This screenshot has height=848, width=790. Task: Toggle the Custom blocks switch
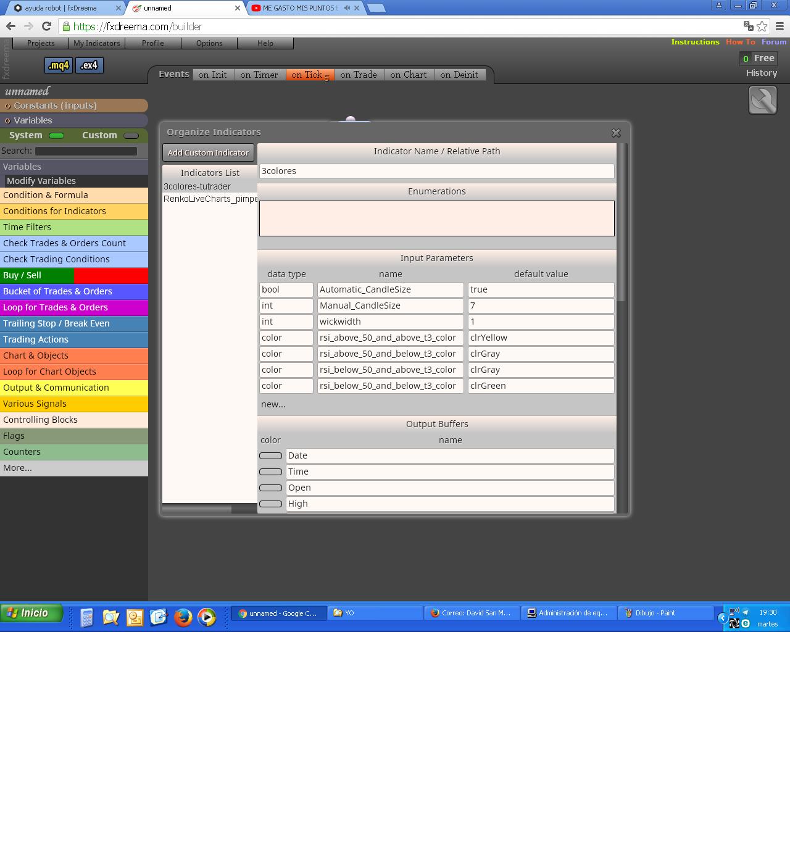[x=131, y=136]
